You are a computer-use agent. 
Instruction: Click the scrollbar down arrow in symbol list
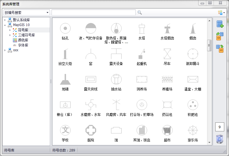209,143
